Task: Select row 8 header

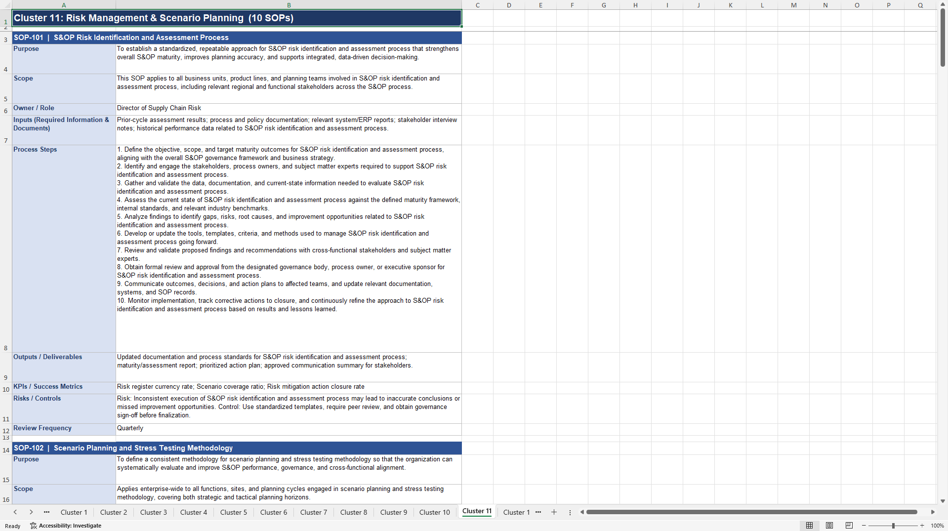Action: 6,248
